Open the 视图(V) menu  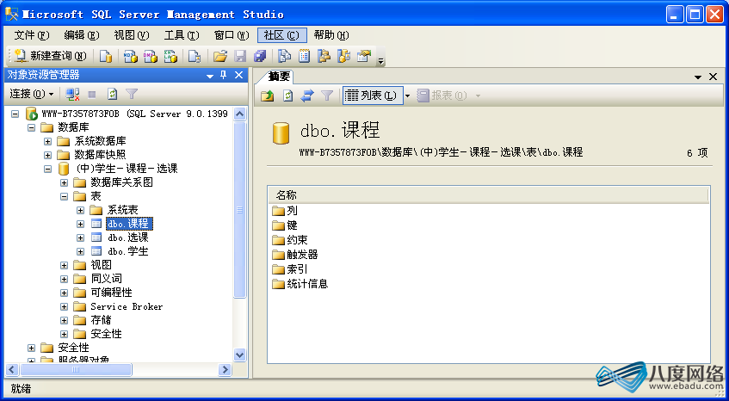132,35
